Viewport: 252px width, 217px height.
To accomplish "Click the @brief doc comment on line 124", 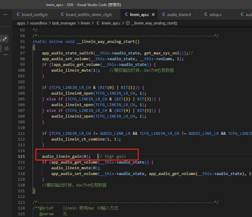I will pos(47,208).
